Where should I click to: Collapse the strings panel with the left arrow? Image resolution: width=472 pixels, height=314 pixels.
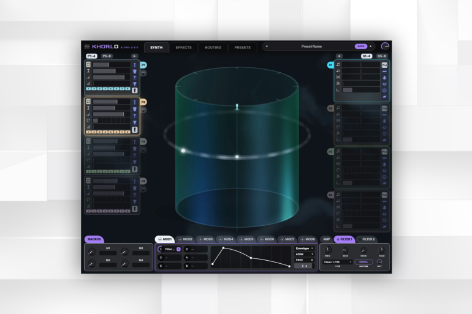tap(339, 56)
